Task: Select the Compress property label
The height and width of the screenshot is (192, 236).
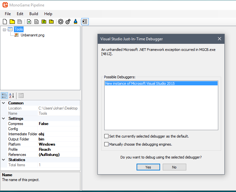Action: (15, 124)
